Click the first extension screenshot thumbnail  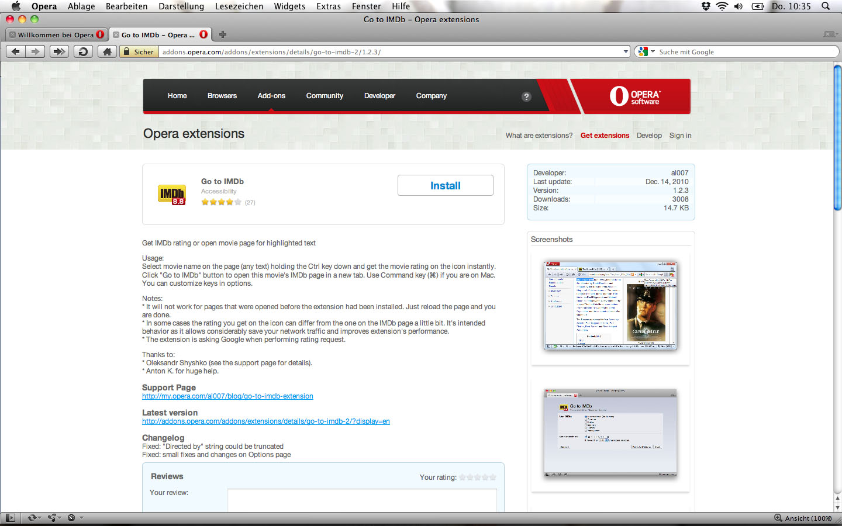610,305
